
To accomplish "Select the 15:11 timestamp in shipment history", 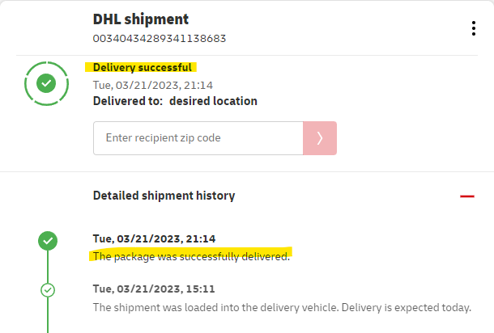I will coord(153,289).
